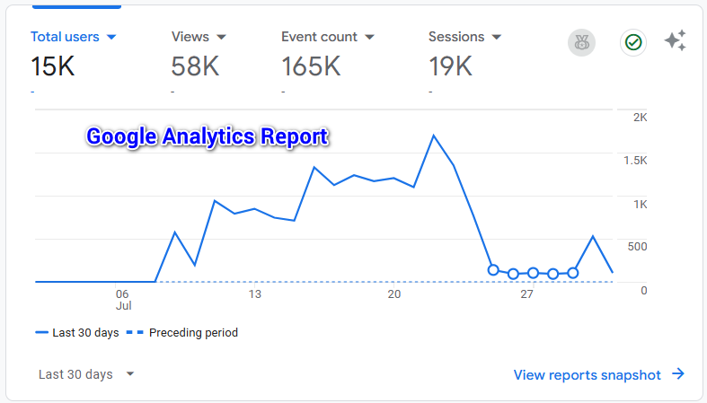707x403 pixels.
Task: Toggle the Preceding period legend entry
Action: click(185, 332)
